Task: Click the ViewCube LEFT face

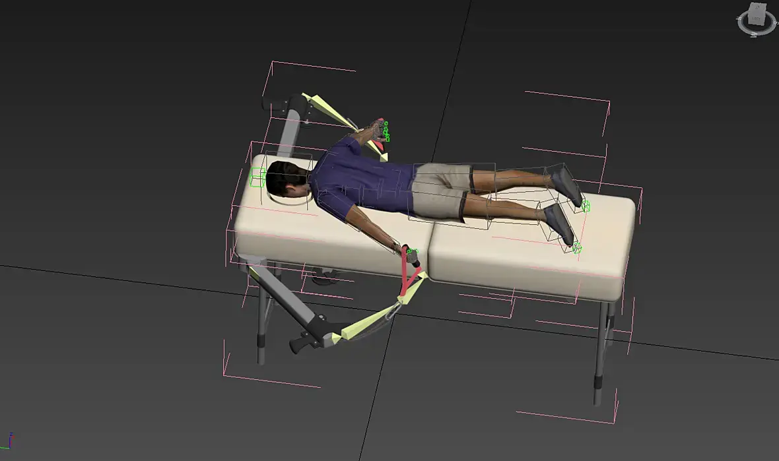Action: (756, 19)
